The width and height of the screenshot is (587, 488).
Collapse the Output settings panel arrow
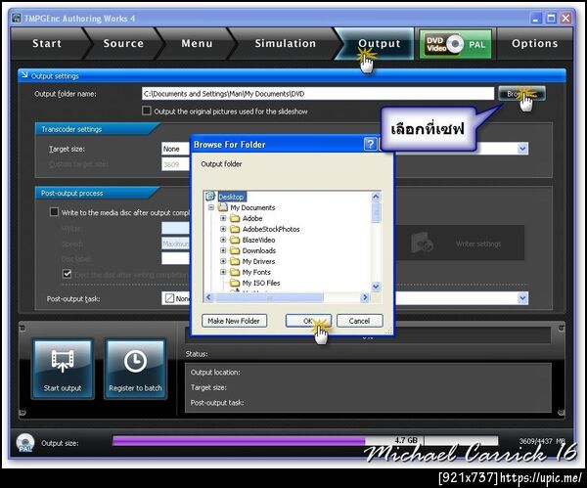24,75
